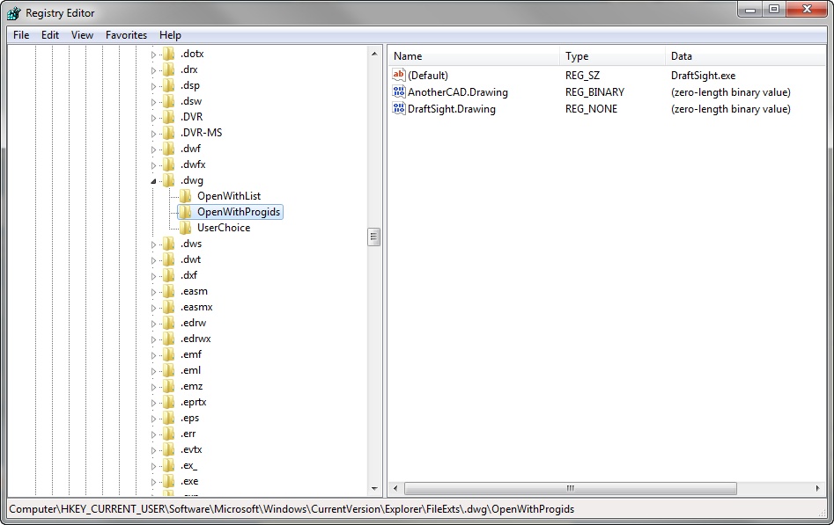Viewport: 834px width, 525px height.
Task: Click the REG_BINARY type cell
Action: [594, 92]
